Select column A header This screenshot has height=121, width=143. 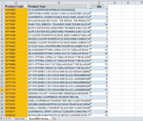tap(16, 3)
